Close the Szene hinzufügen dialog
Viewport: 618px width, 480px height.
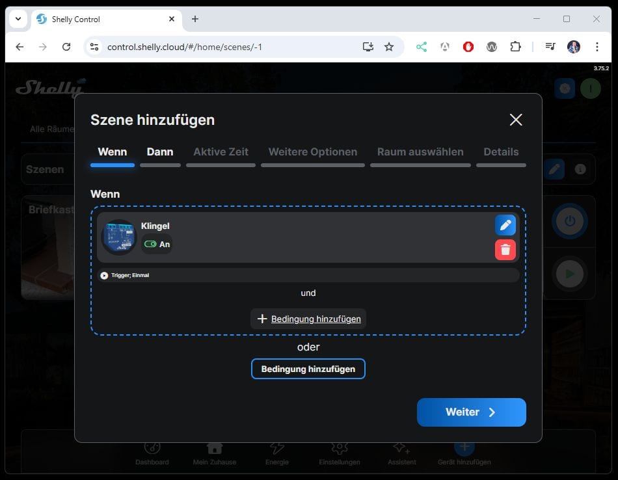516,120
